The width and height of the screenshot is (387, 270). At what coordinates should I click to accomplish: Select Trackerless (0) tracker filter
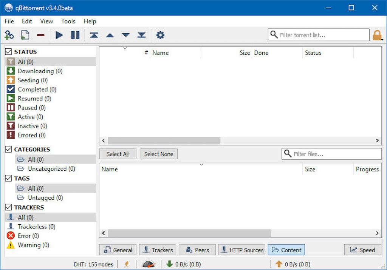51,226
